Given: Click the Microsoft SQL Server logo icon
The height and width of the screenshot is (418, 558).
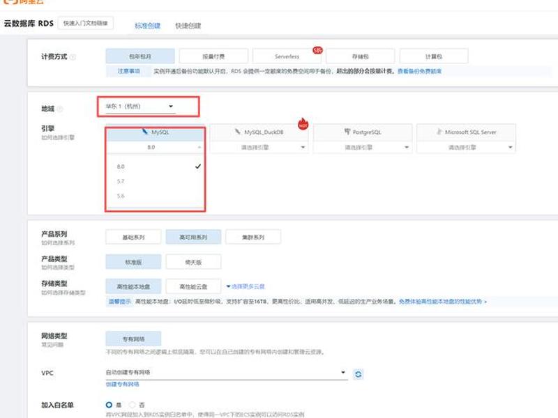Looking at the screenshot, I should click(x=439, y=132).
